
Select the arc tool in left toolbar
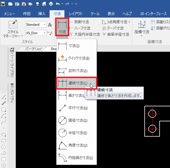pos(4,116)
